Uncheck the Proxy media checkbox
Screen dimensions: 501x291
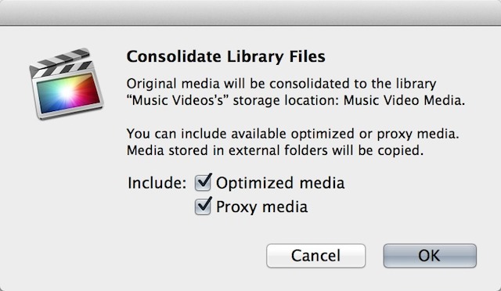click(203, 207)
